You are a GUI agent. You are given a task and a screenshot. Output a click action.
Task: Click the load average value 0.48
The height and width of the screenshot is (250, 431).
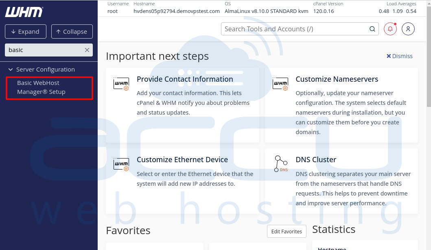point(384,11)
